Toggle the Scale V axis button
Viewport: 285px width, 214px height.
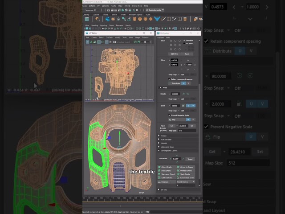coord(193,106)
